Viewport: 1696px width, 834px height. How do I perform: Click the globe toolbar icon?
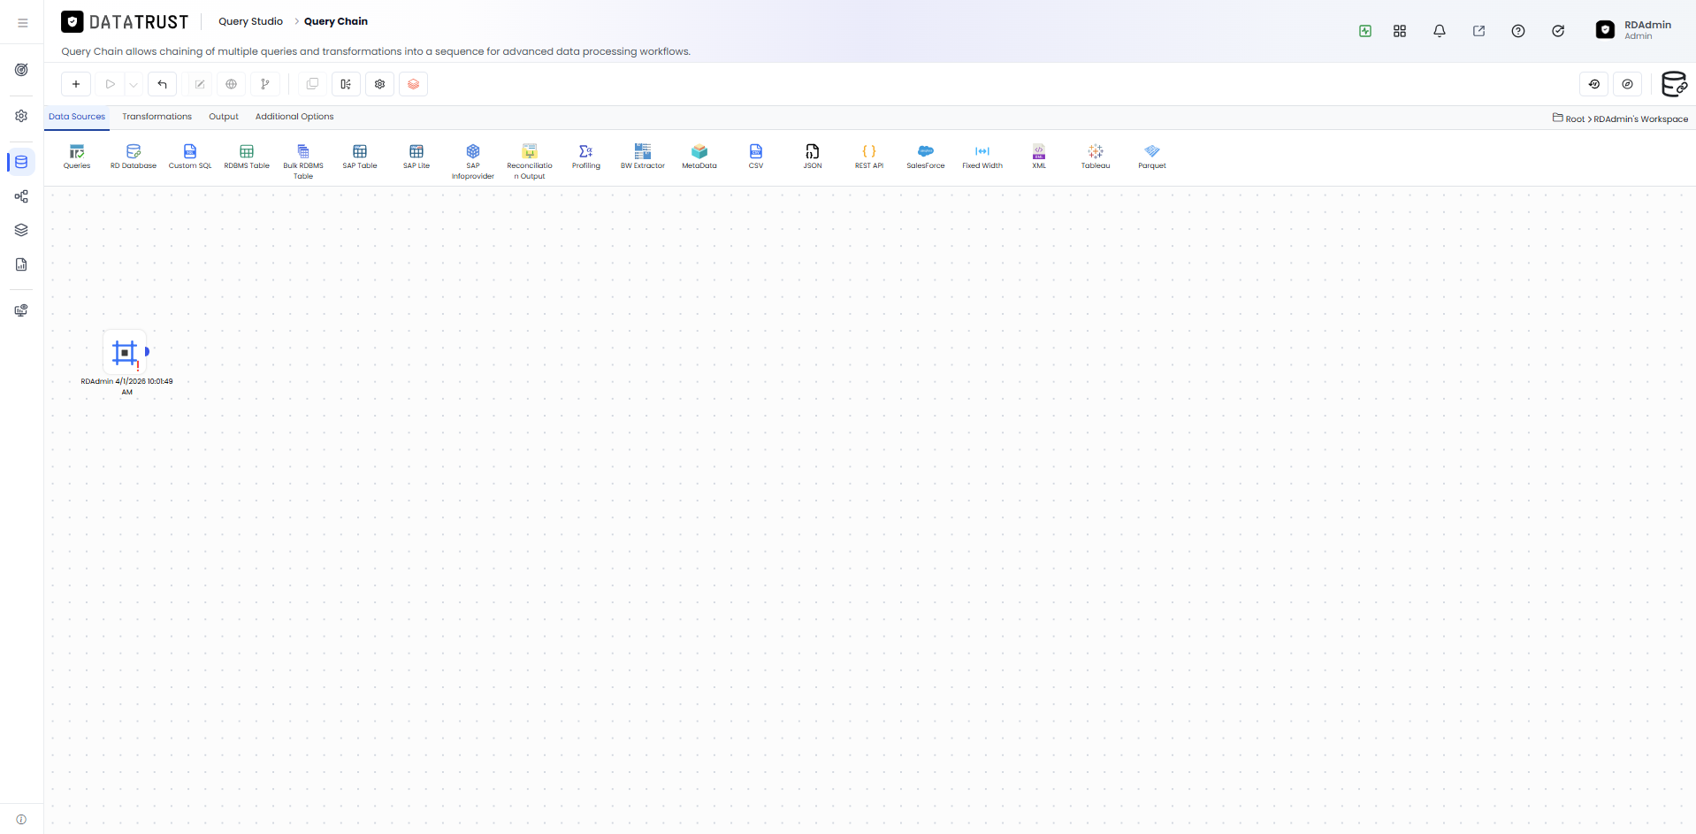click(x=232, y=84)
